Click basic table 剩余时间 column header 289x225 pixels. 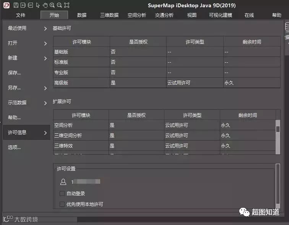pos(252,42)
